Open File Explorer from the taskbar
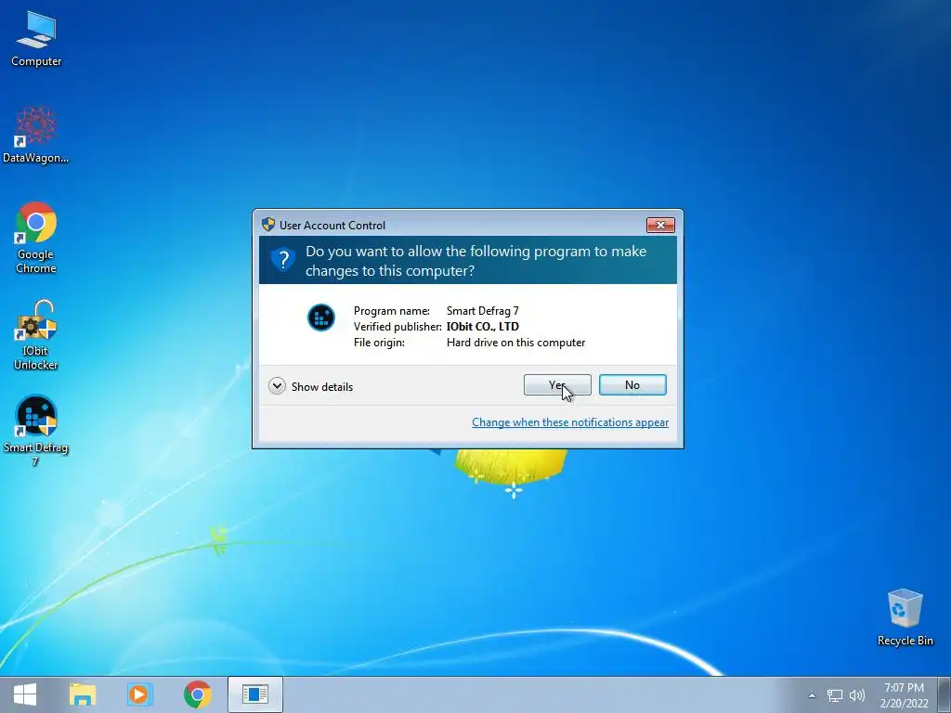The height and width of the screenshot is (713, 951). pyautogui.click(x=83, y=694)
